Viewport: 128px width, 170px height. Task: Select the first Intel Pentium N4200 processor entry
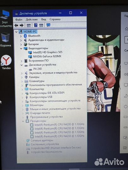tap(59, 125)
